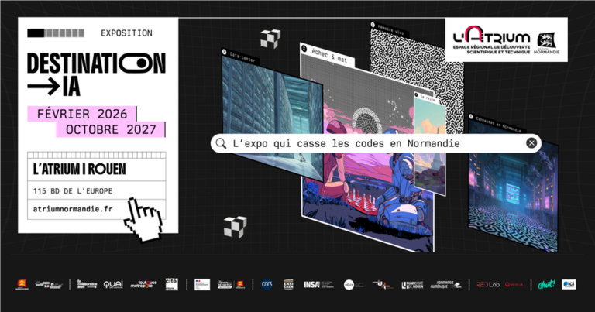Screen dimensions: 595x312
Task: Click the Région Normandie lion logo
Action: click(x=546, y=43)
